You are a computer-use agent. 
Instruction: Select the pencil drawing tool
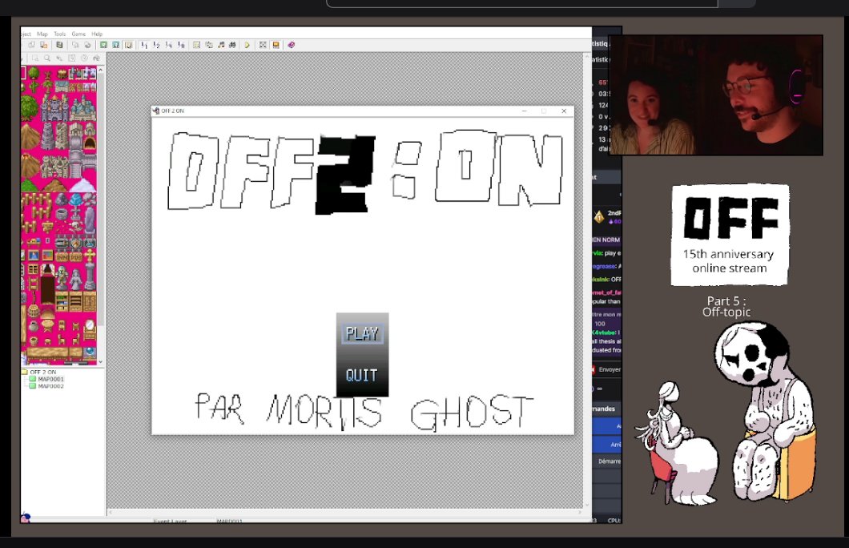[59, 58]
